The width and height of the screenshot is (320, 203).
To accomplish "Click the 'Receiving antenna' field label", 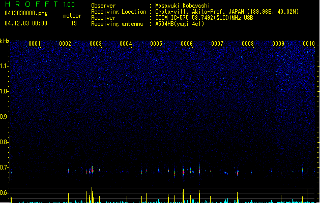I will click(117, 24).
